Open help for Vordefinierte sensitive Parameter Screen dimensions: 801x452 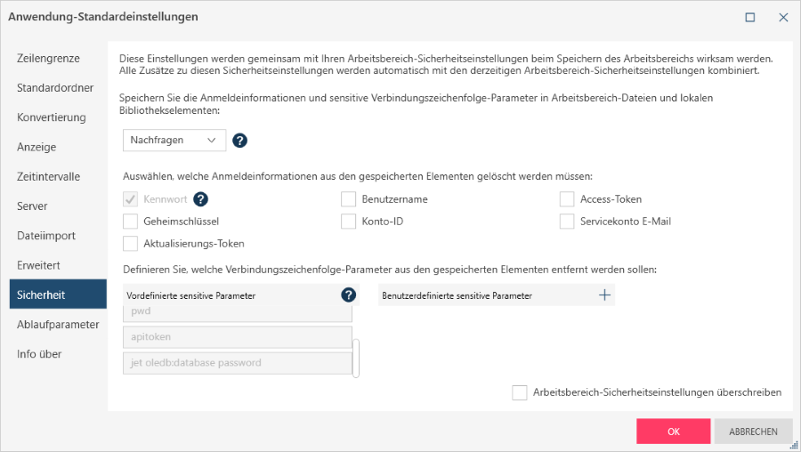click(x=349, y=295)
